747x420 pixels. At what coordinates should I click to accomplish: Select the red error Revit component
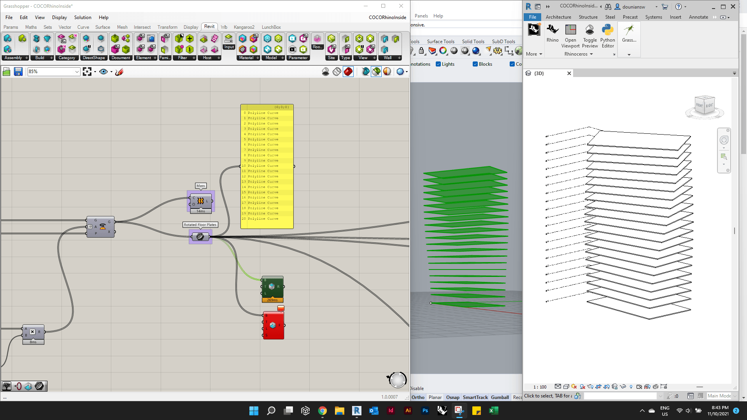[x=273, y=325]
